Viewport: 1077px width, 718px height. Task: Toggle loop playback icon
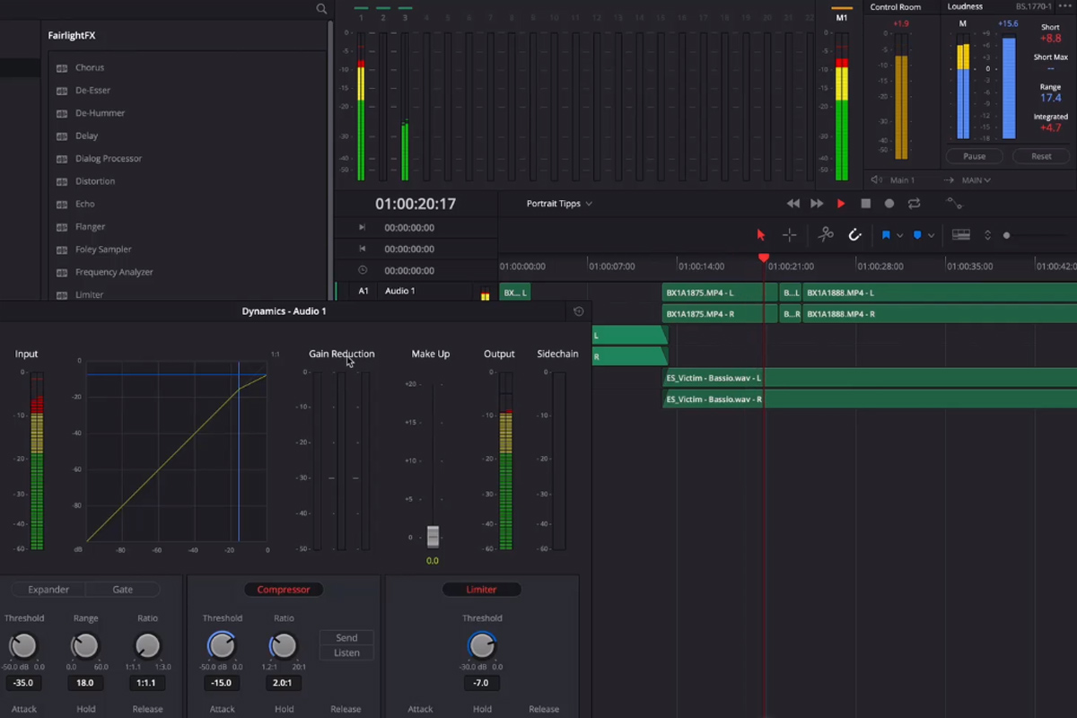914,204
